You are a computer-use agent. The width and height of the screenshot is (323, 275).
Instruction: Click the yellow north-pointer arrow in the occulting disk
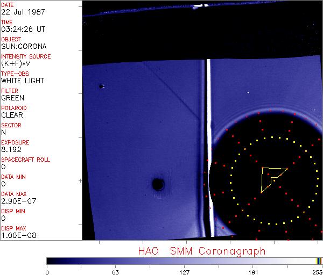point(272,178)
